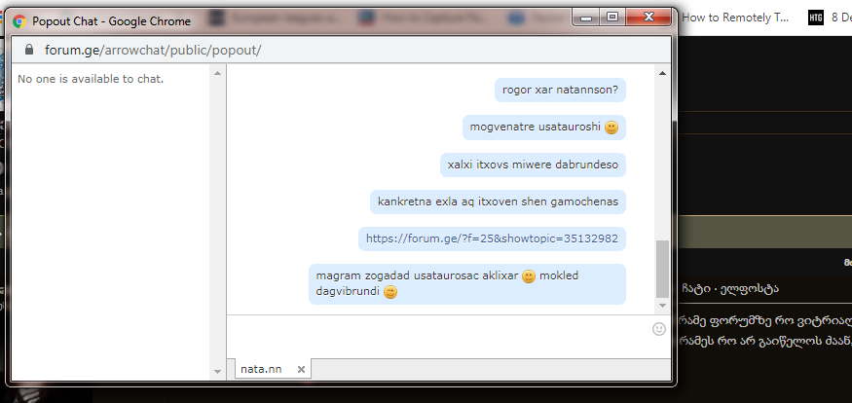Screen dimensions: 852x403
Task: Close the nata.nn chat tab
Action: (x=301, y=369)
